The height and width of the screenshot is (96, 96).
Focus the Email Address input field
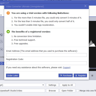(x=46, y=55)
